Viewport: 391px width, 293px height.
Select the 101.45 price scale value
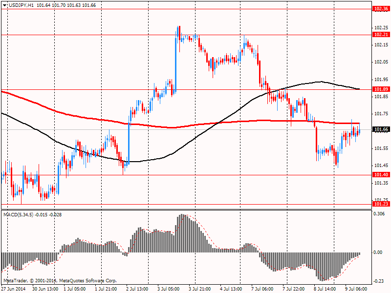coord(381,166)
